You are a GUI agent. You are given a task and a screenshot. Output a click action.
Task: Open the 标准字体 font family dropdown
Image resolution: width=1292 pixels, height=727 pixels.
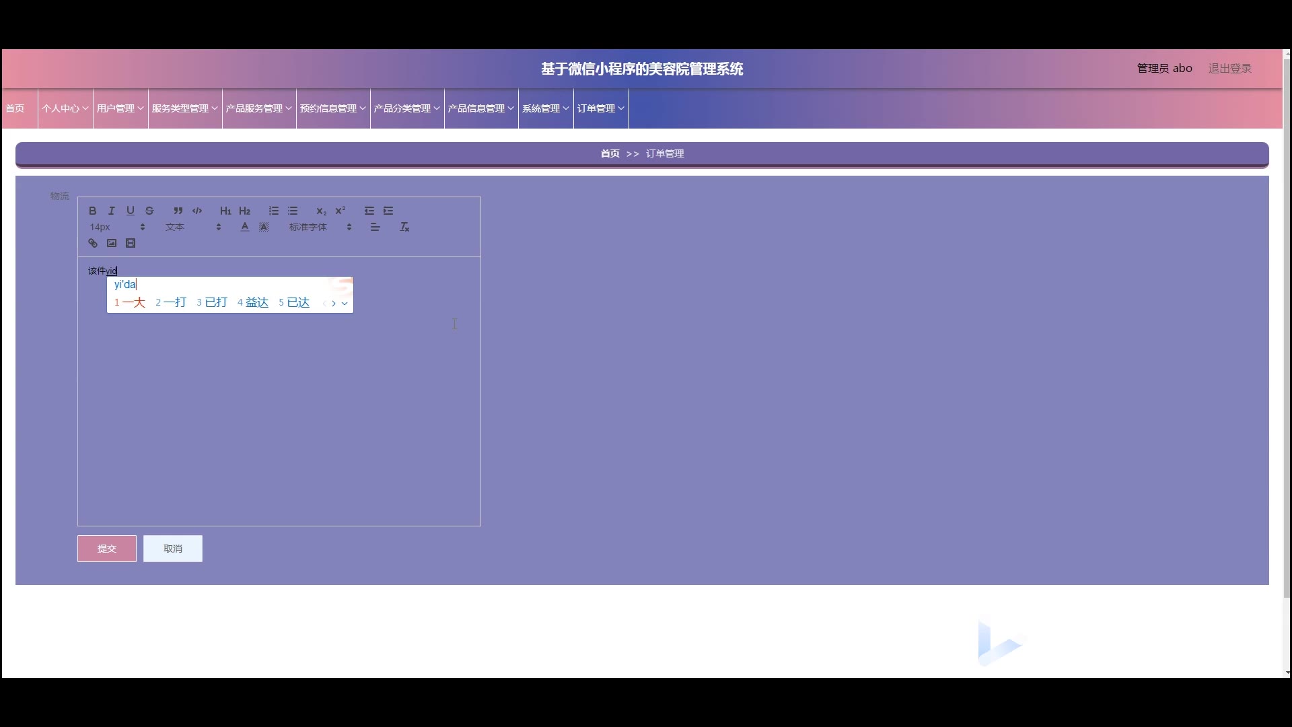pyautogui.click(x=320, y=227)
